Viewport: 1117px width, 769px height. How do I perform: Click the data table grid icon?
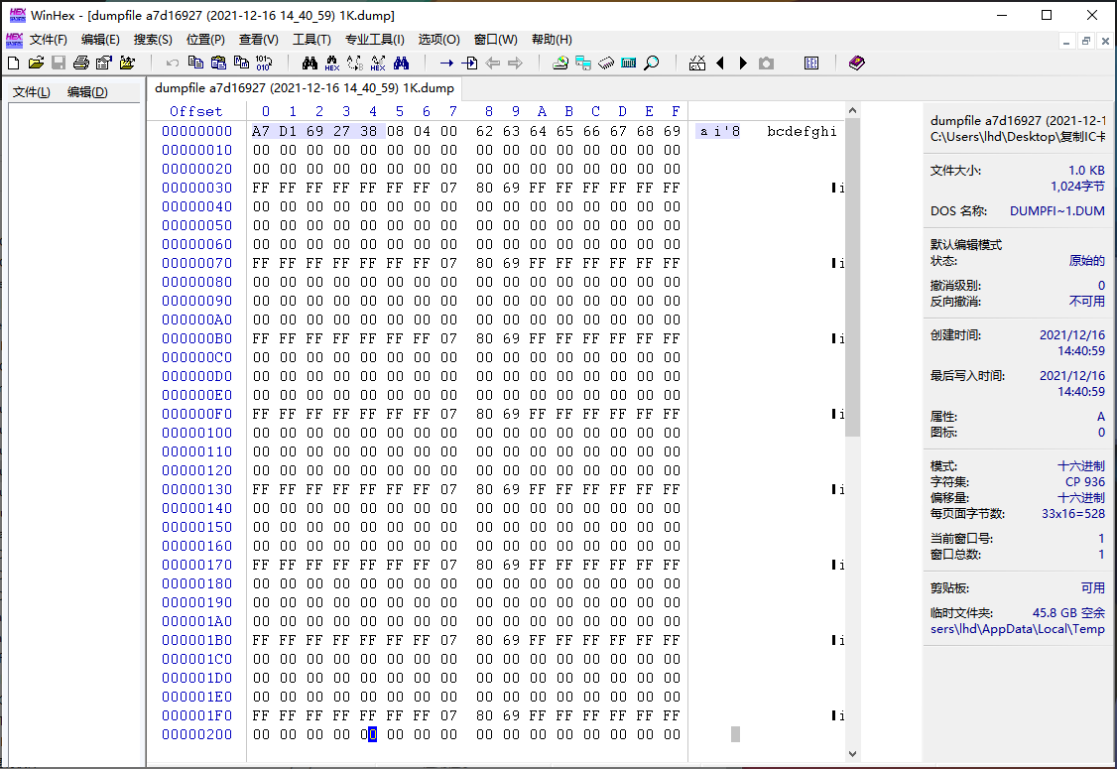click(x=811, y=63)
